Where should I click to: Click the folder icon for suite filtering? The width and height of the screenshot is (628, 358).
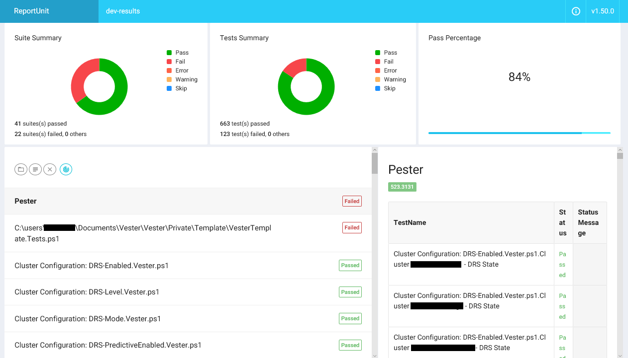[x=21, y=169]
